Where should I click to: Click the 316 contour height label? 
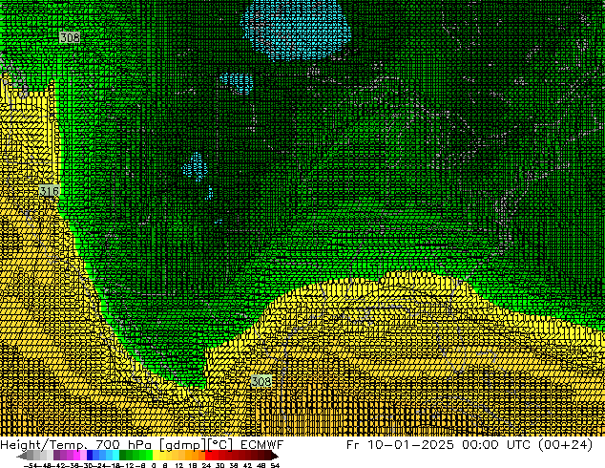(50, 191)
